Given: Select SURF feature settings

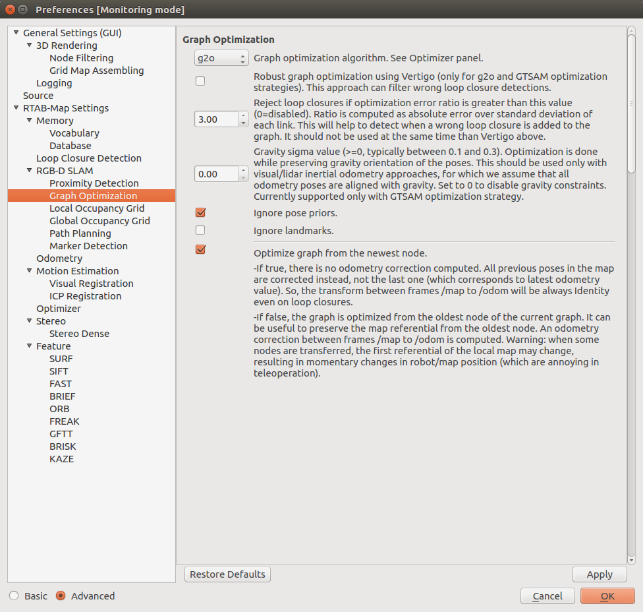Looking at the screenshot, I should [x=61, y=359].
